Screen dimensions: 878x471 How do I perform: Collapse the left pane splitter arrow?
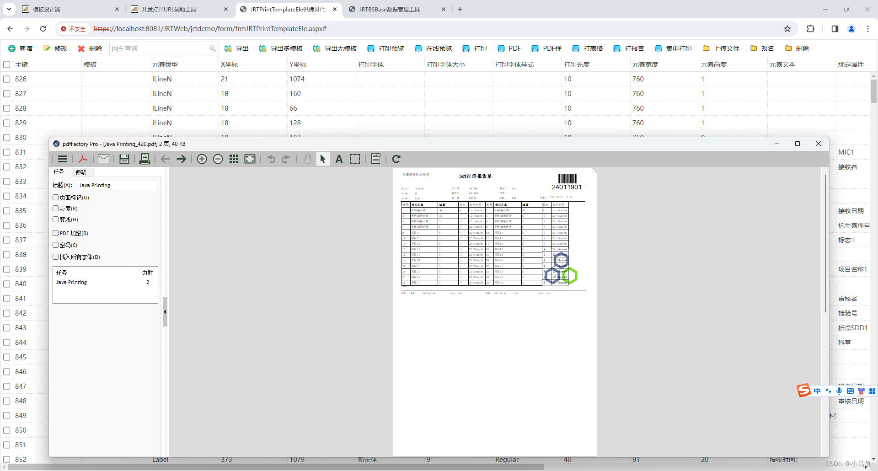(x=165, y=312)
